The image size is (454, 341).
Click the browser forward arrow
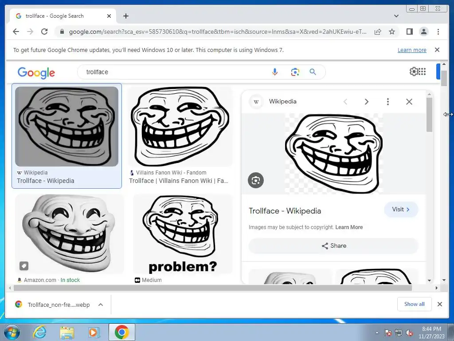tap(30, 32)
